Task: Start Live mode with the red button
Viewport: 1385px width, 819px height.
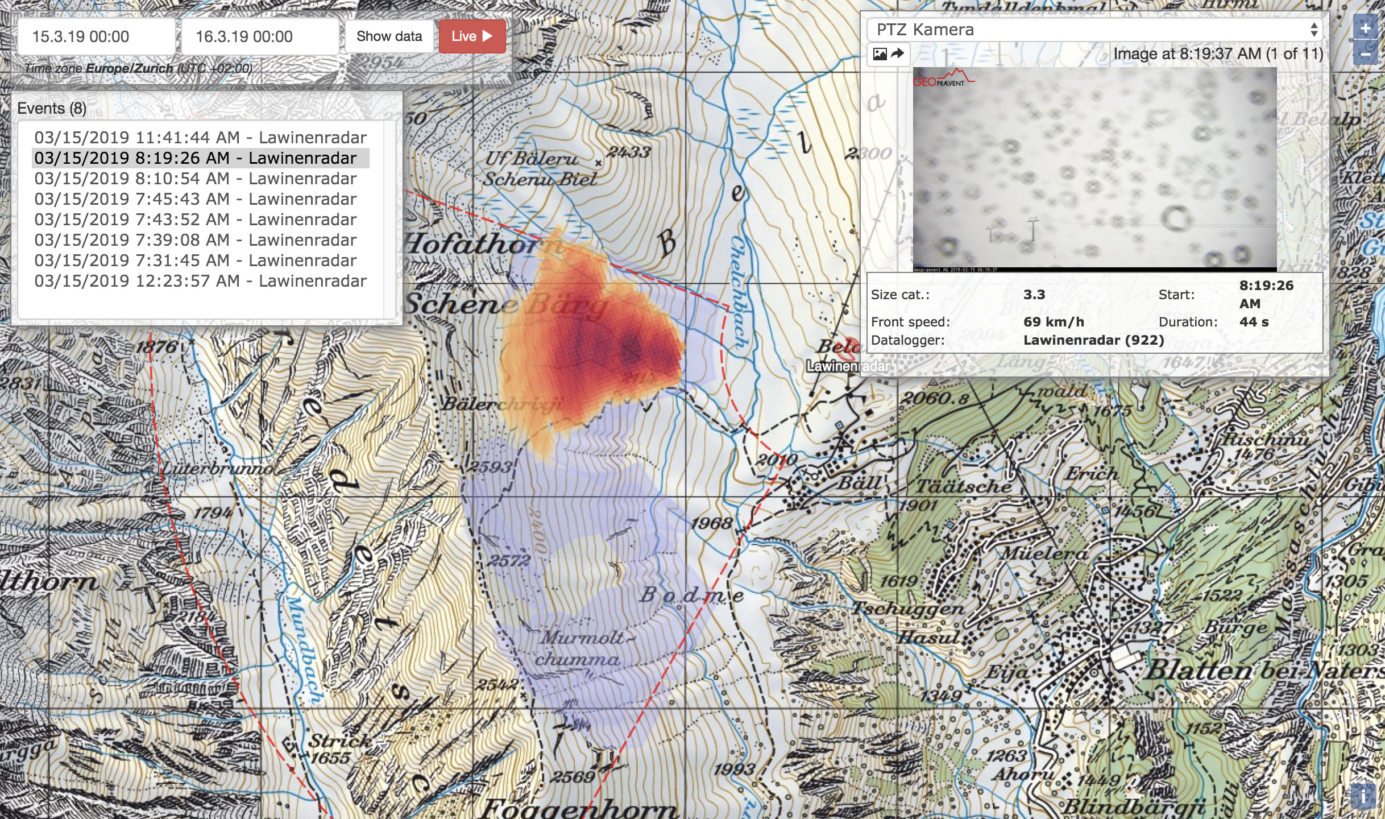Action: coord(472,36)
